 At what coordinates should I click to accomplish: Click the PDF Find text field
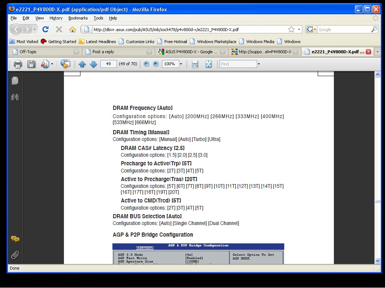click(x=238, y=64)
